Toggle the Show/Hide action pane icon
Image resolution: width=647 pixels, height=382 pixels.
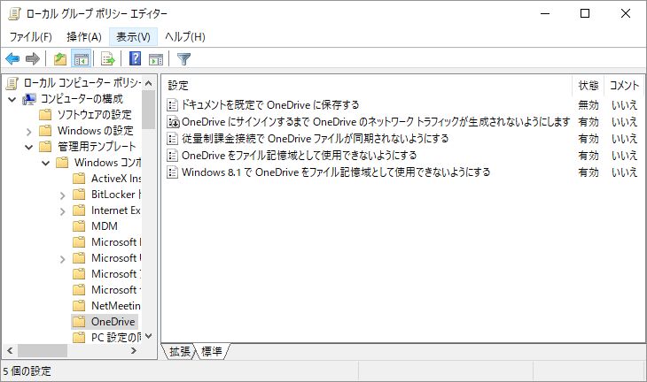click(x=156, y=59)
